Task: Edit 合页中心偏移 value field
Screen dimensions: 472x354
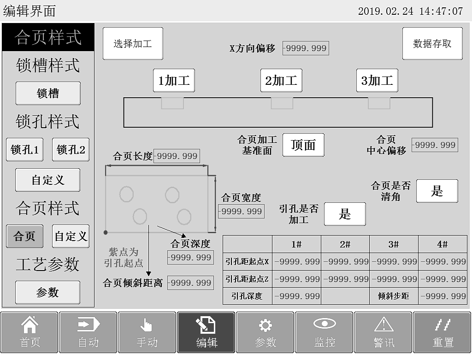Action: click(x=435, y=145)
